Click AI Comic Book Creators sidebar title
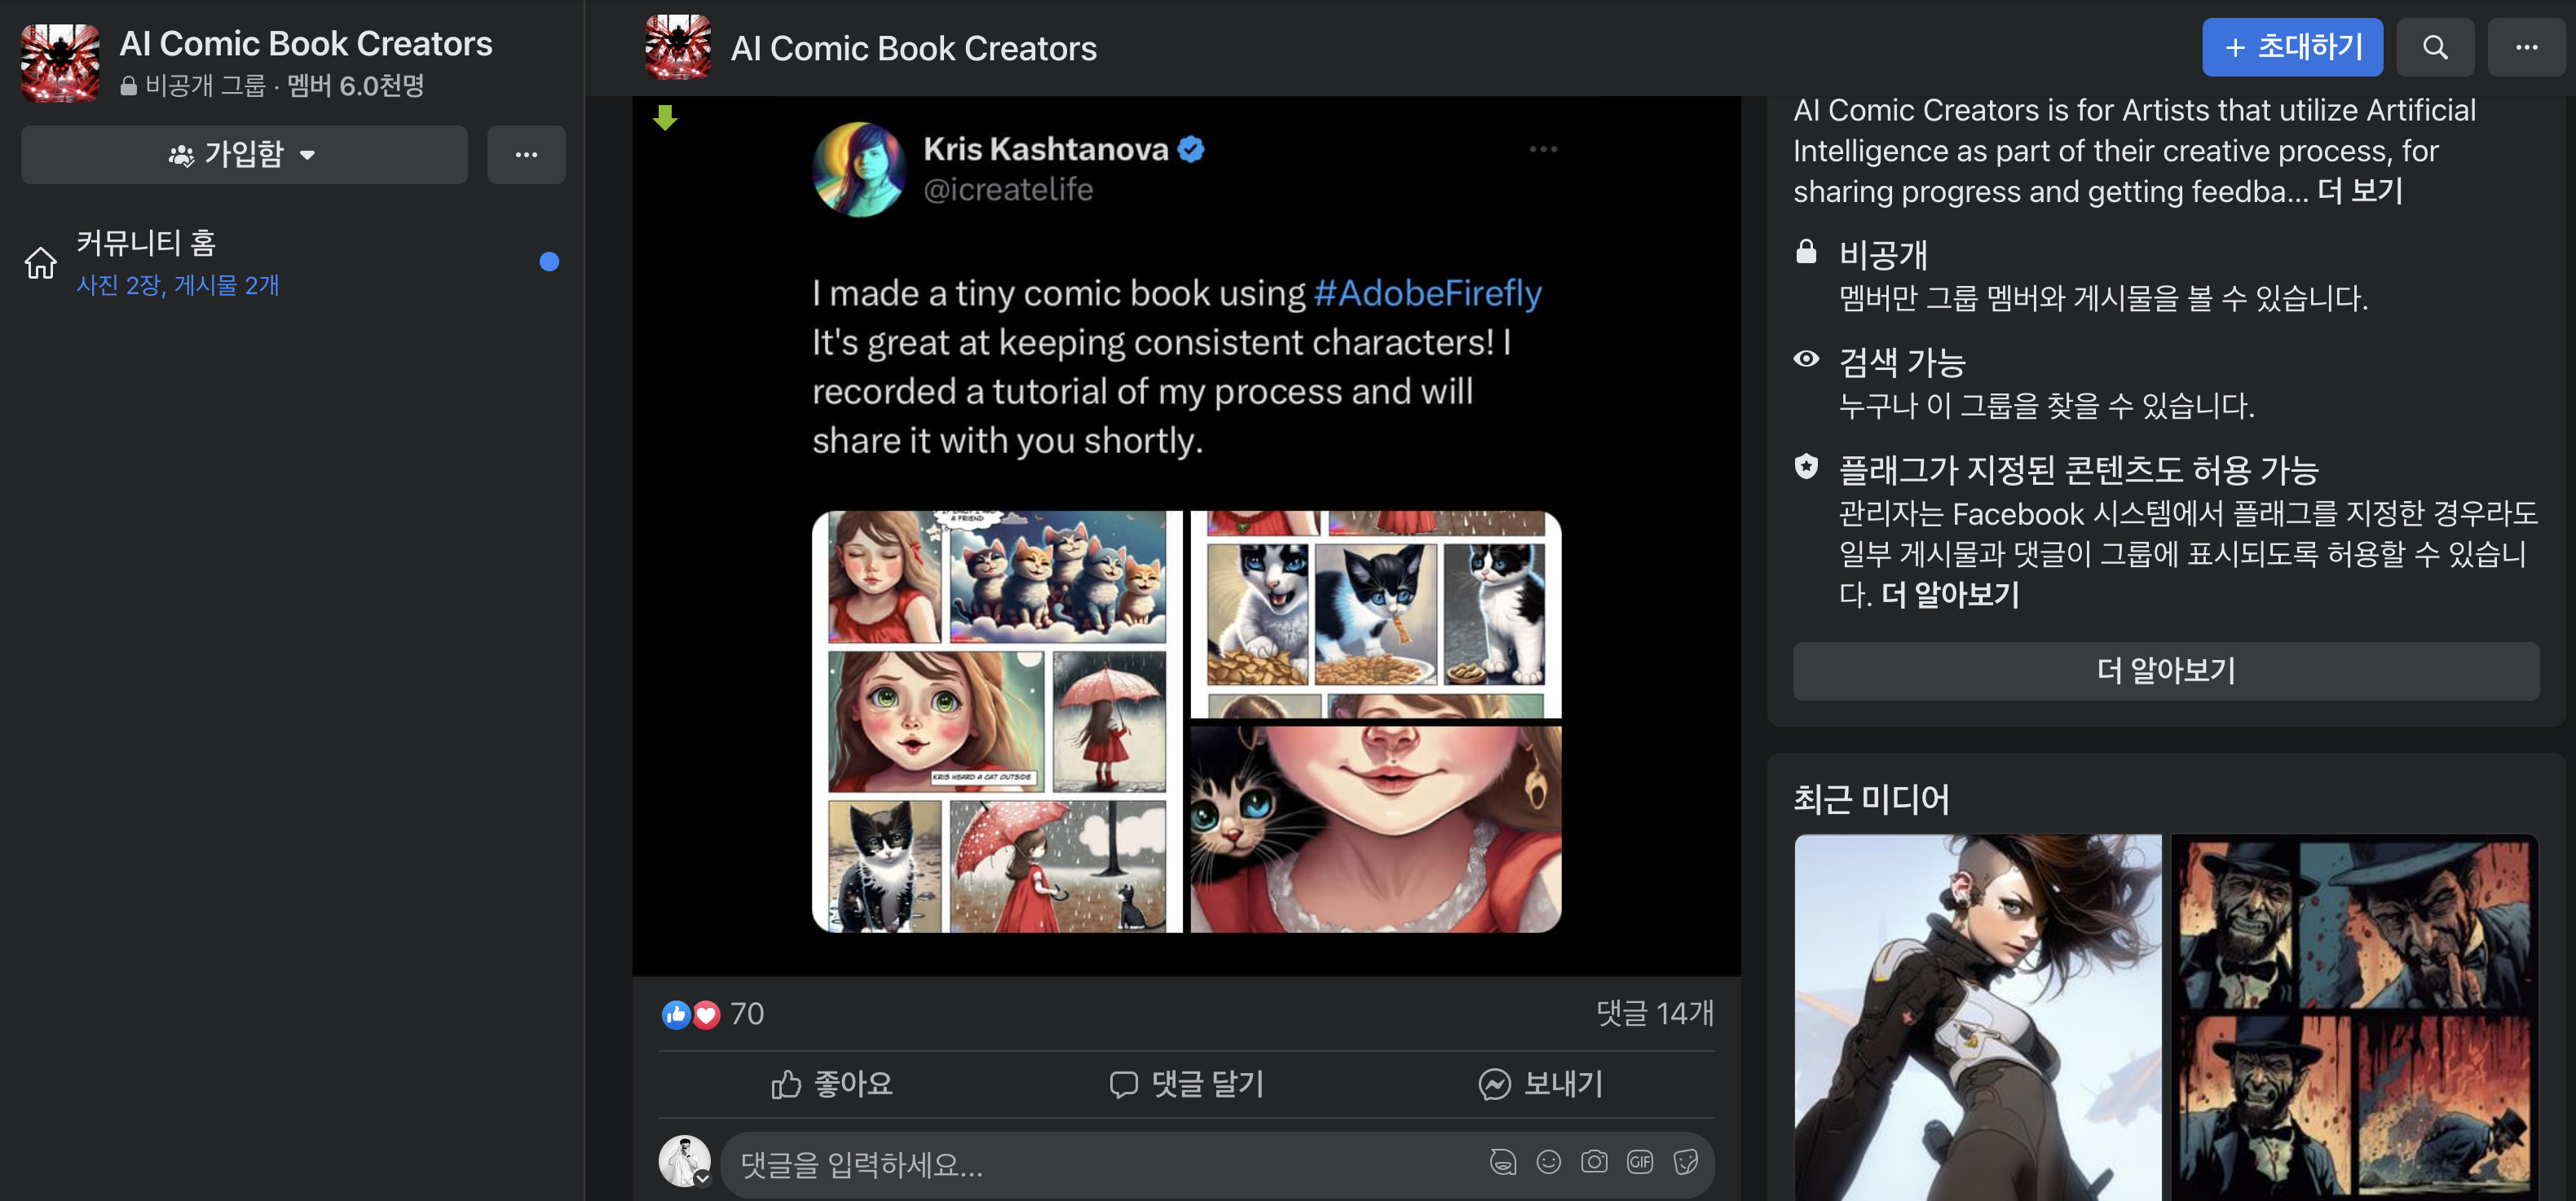2576x1201 pixels. click(x=306, y=43)
